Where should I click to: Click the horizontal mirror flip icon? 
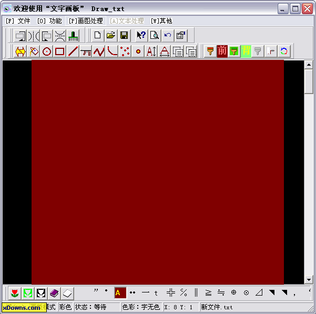pos(34,36)
